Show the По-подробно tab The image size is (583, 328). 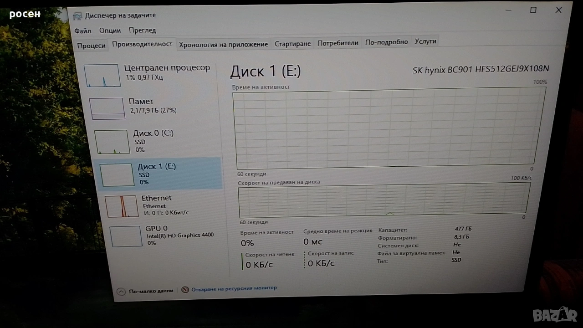coord(386,42)
